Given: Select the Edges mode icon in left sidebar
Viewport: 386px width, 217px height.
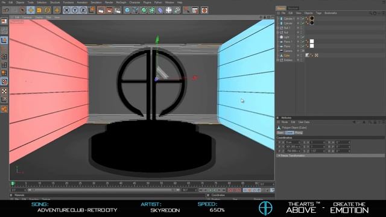Looking at the screenshot, I should [x=4, y=64].
